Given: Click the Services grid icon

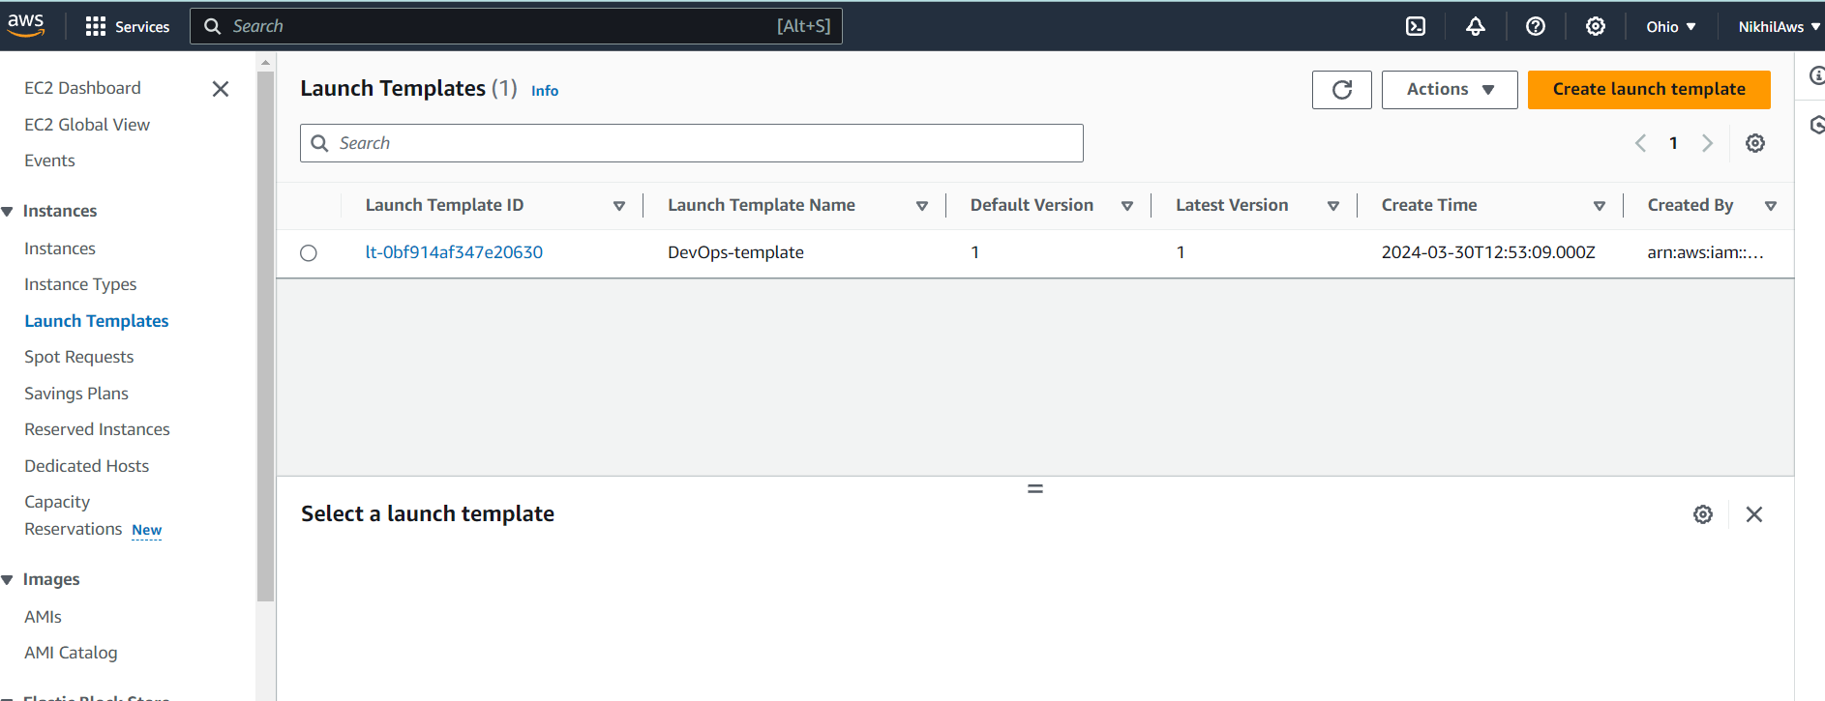Looking at the screenshot, I should point(96,26).
